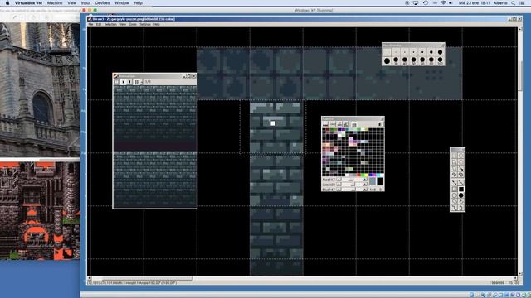Open the editor's View menu

coord(123,24)
